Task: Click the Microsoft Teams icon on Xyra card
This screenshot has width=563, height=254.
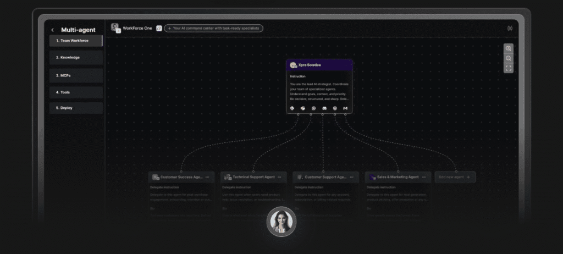Action: tap(303, 108)
